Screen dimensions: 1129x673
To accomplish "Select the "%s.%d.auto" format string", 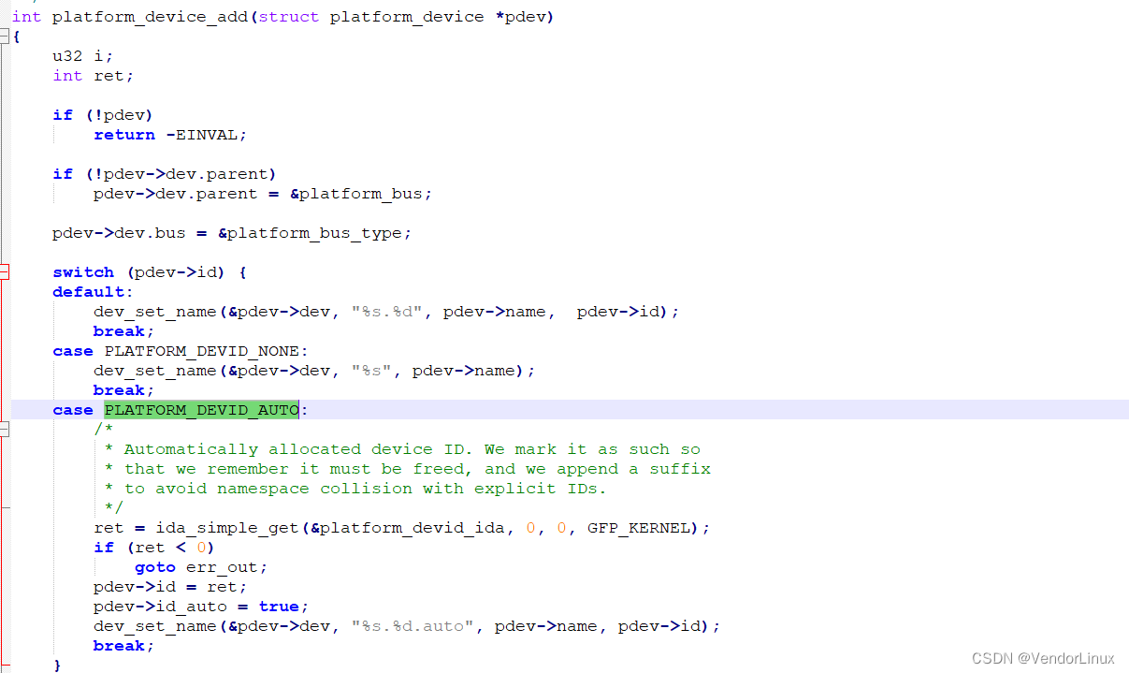I will [413, 625].
